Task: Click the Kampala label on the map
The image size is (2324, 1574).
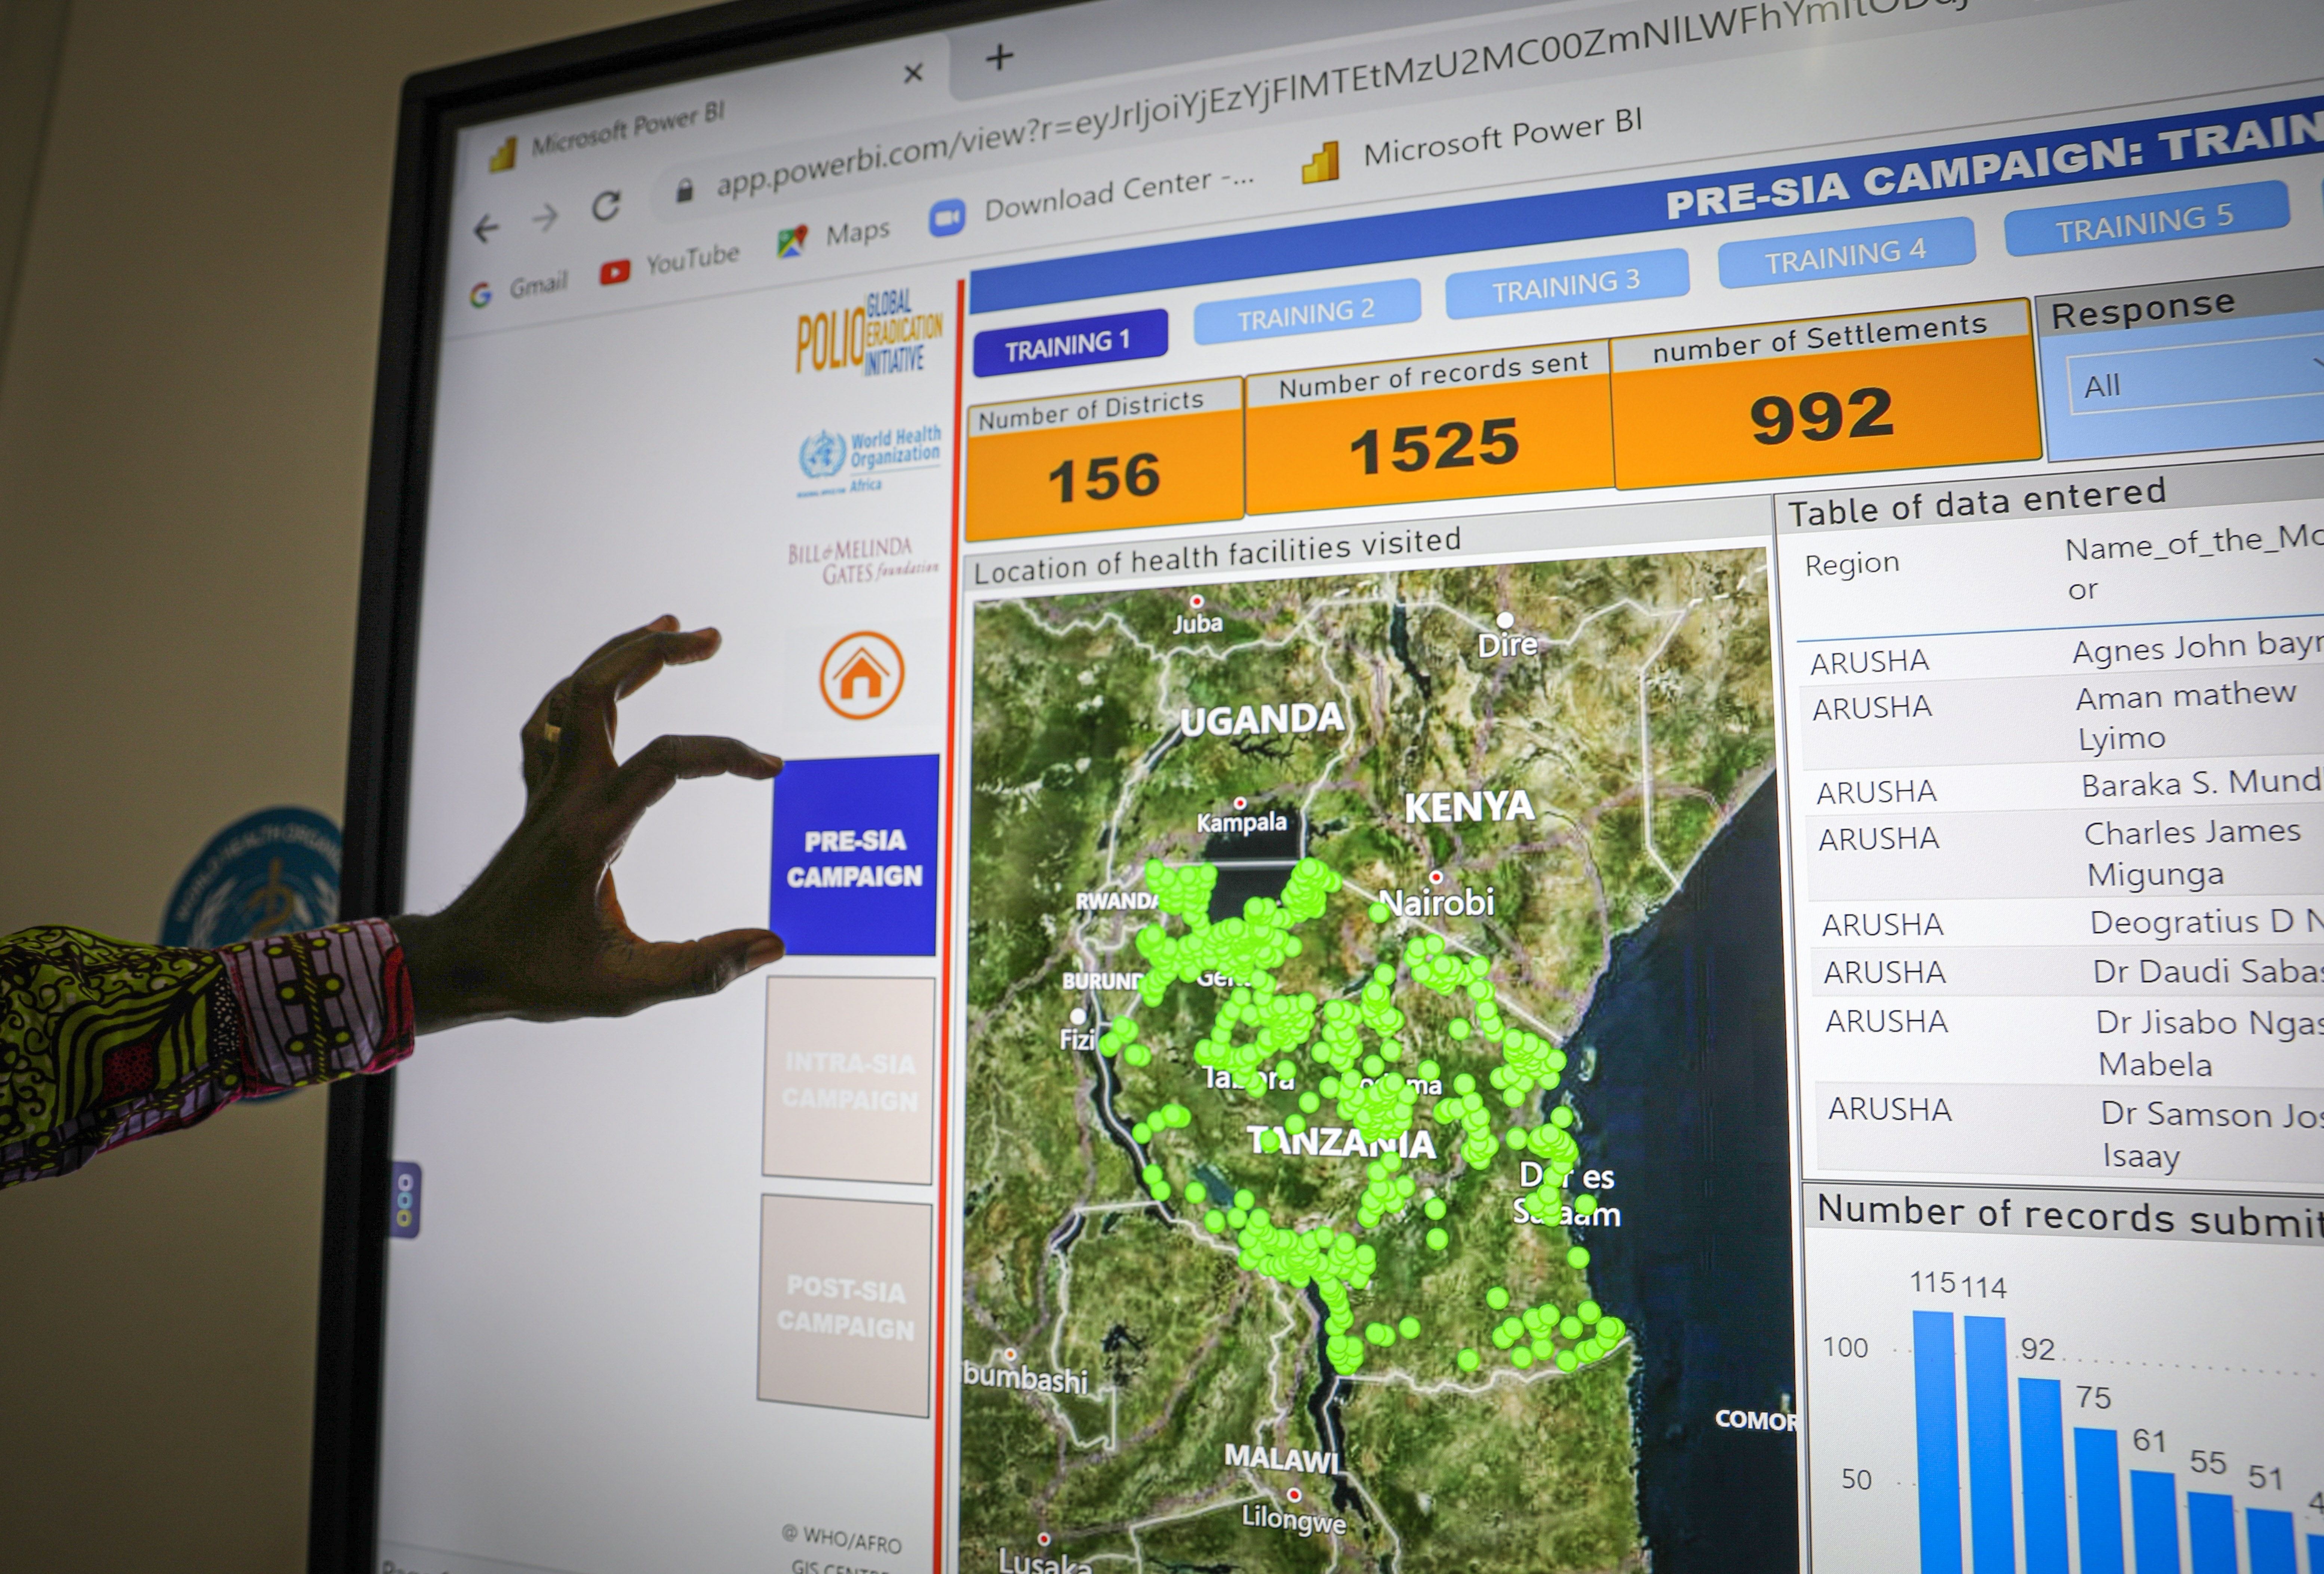Action: coord(1242,822)
